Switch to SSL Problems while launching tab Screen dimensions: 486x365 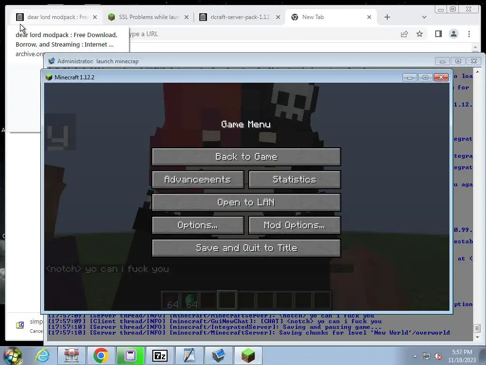(x=148, y=17)
